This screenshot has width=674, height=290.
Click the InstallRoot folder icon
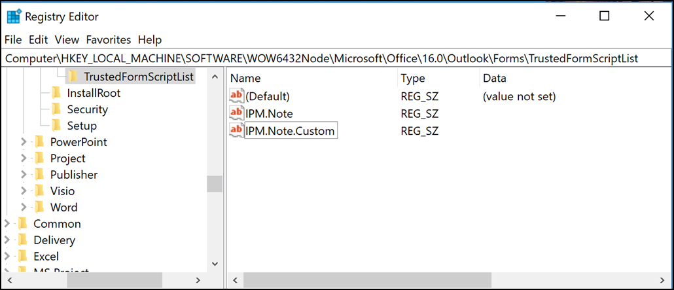click(x=56, y=93)
